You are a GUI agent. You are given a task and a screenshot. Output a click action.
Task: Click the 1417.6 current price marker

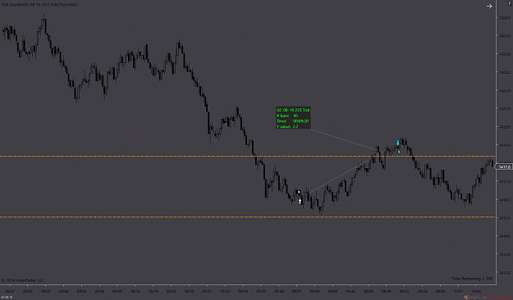point(504,167)
